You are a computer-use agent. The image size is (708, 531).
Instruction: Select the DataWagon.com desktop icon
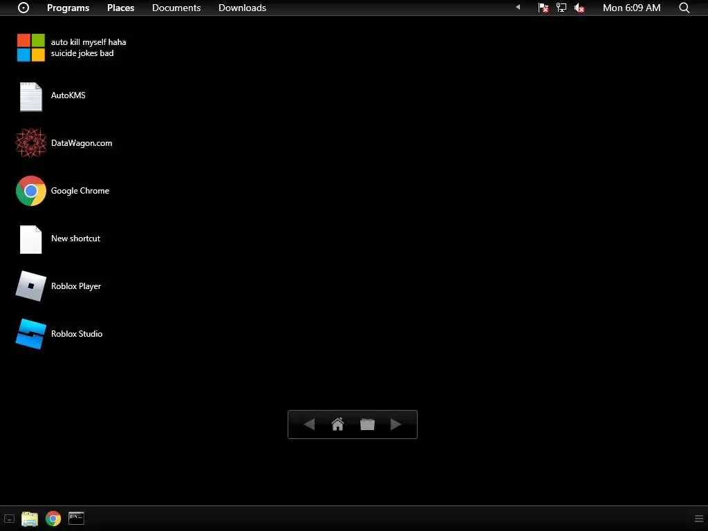click(30, 143)
